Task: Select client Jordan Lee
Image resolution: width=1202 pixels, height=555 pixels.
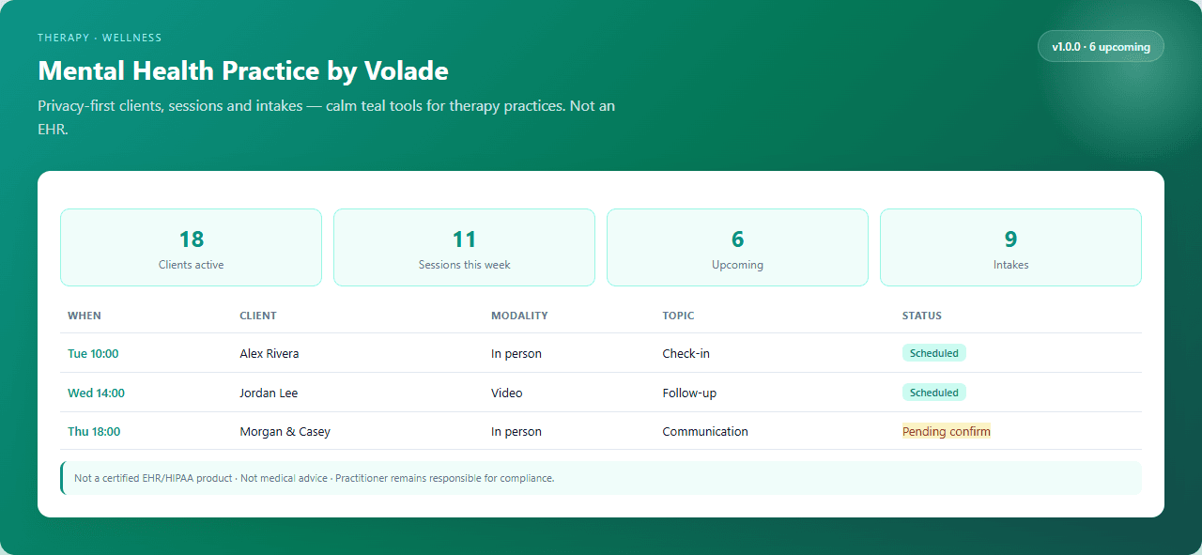Action: click(269, 393)
